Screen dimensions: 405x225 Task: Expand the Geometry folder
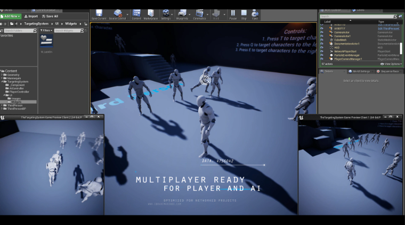tap(2, 75)
